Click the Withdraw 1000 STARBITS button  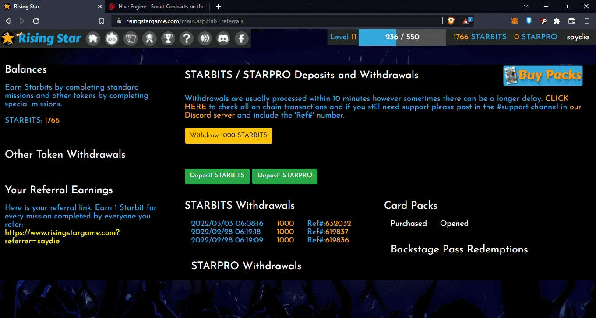[229, 135]
